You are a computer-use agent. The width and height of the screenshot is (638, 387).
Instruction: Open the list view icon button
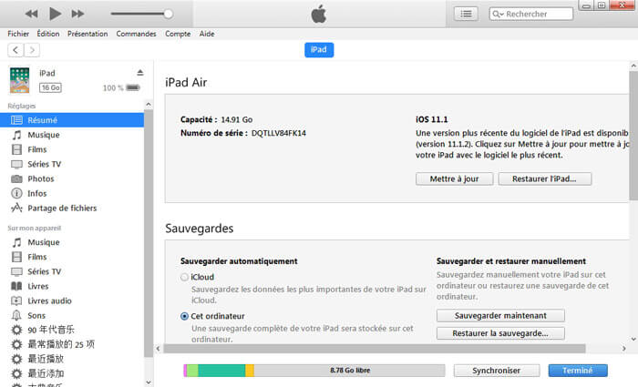point(466,15)
